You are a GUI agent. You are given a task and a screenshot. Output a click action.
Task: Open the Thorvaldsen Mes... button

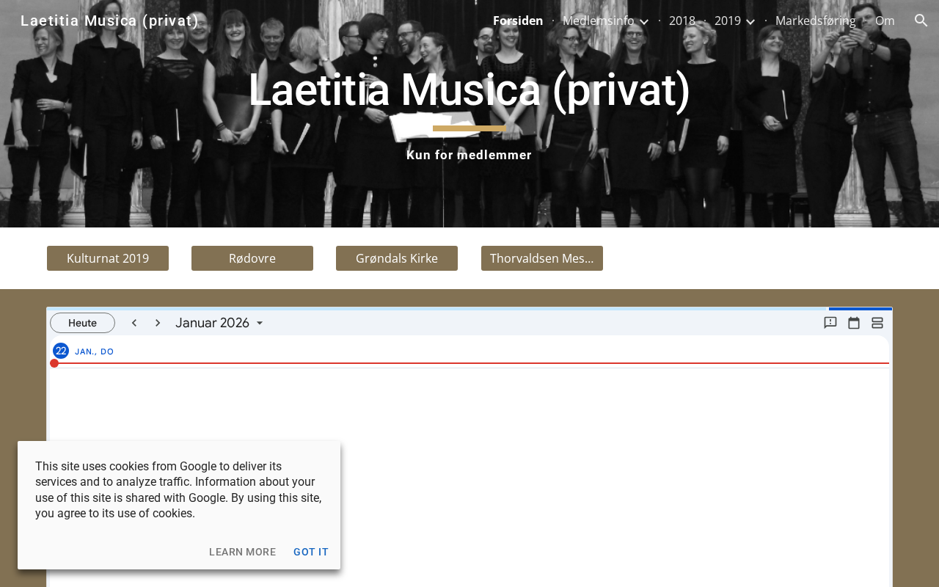pos(542,258)
